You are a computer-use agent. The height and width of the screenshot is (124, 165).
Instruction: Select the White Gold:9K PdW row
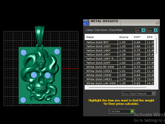[119, 67]
